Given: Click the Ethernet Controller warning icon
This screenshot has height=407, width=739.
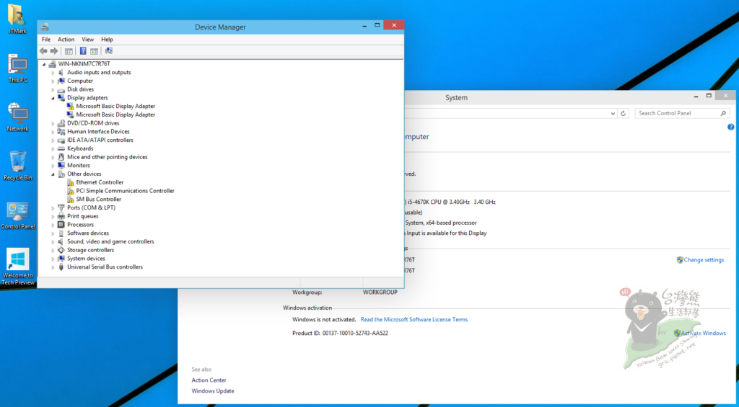Looking at the screenshot, I should point(70,182).
